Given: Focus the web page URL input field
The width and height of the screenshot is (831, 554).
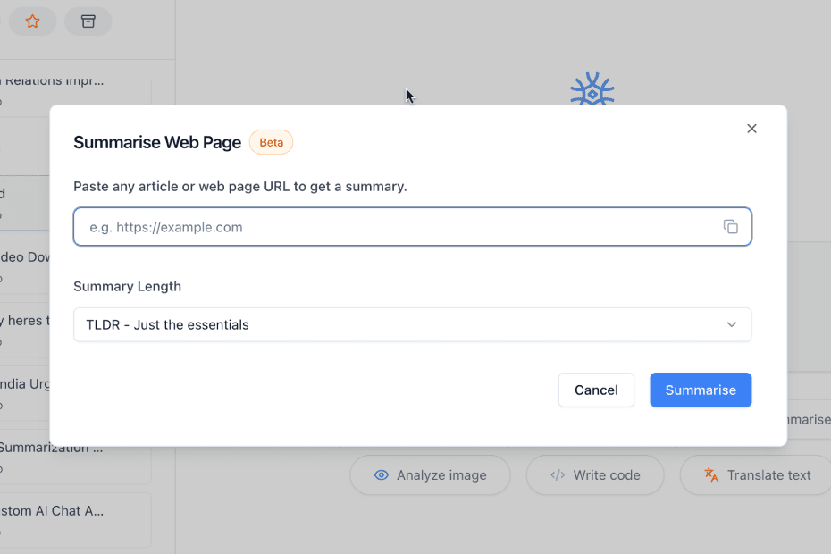Looking at the screenshot, I should pos(393,227).
